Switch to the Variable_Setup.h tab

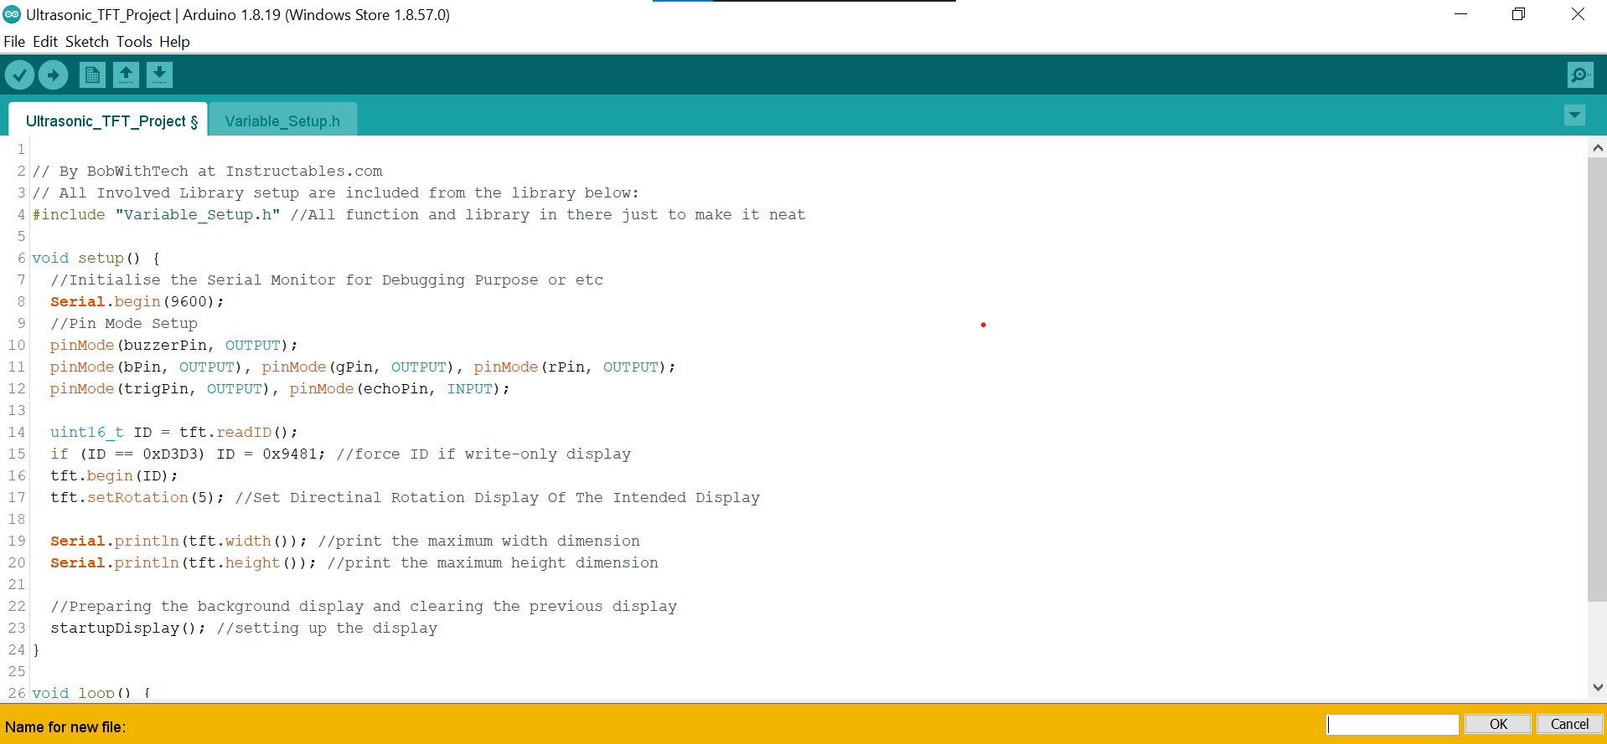coord(282,121)
